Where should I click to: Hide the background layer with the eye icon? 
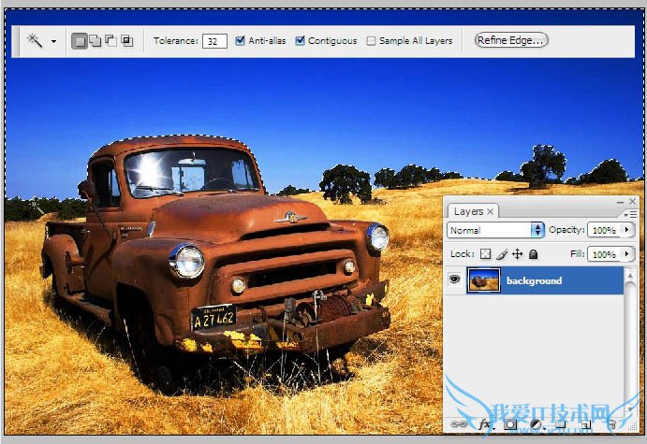pyautogui.click(x=456, y=280)
